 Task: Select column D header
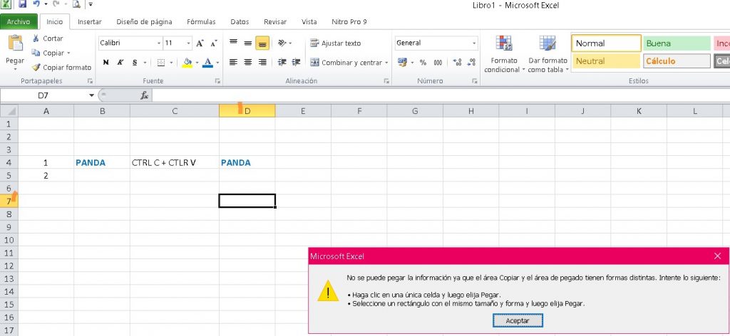(x=247, y=111)
